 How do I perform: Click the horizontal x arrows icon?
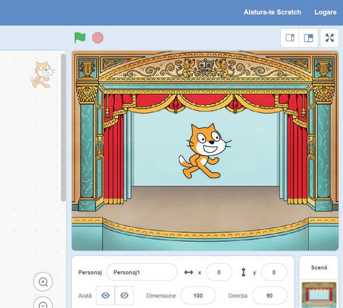coord(189,272)
